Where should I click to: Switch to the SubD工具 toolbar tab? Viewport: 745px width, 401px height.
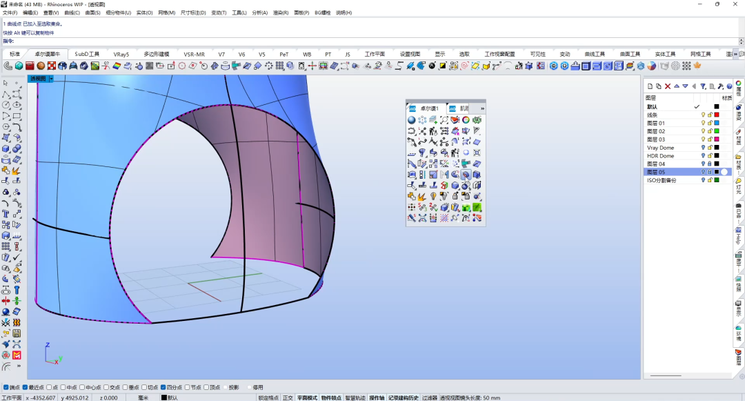tap(87, 54)
